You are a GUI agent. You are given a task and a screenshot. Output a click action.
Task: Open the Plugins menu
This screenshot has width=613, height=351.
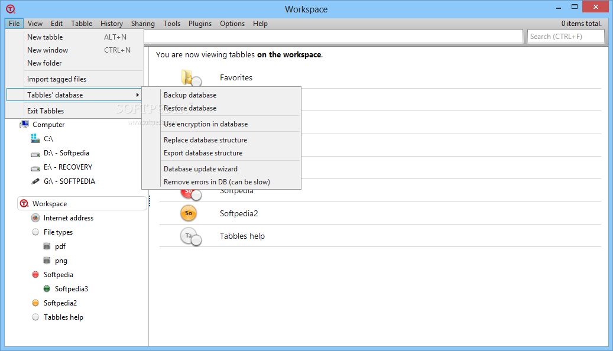coord(200,24)
